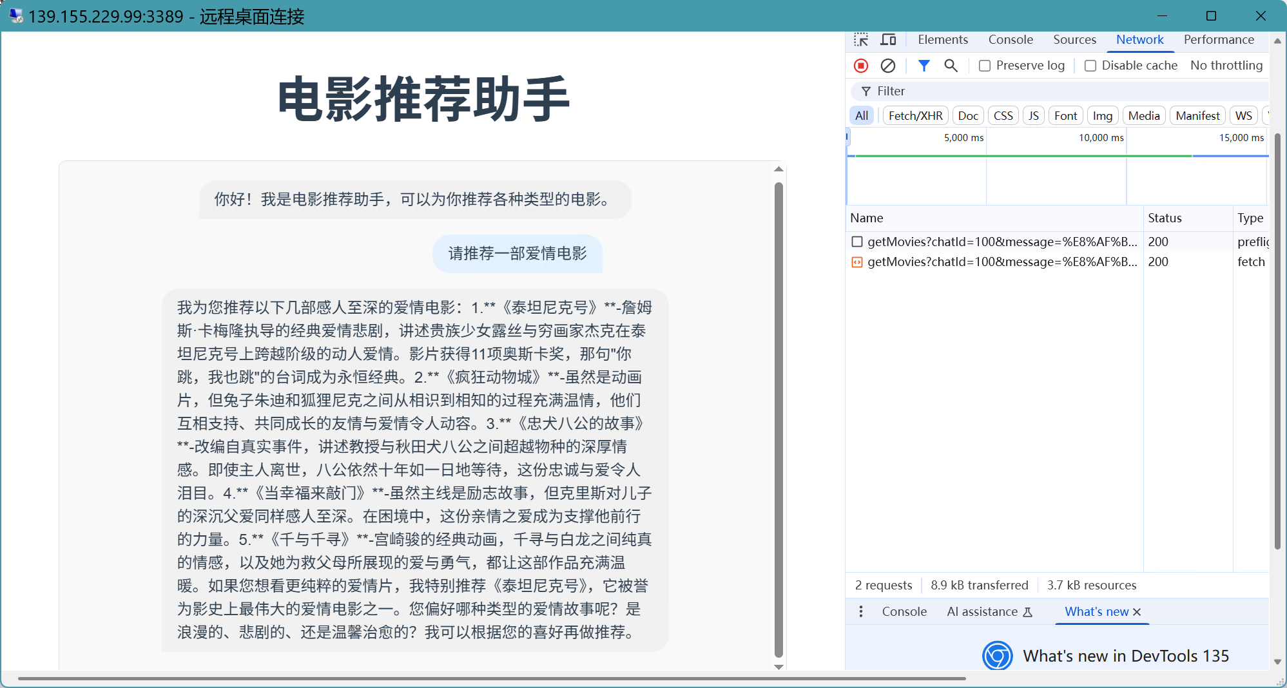Open network search magnifier
This screenshot has width=1287, height=688.
coord(951,66)
